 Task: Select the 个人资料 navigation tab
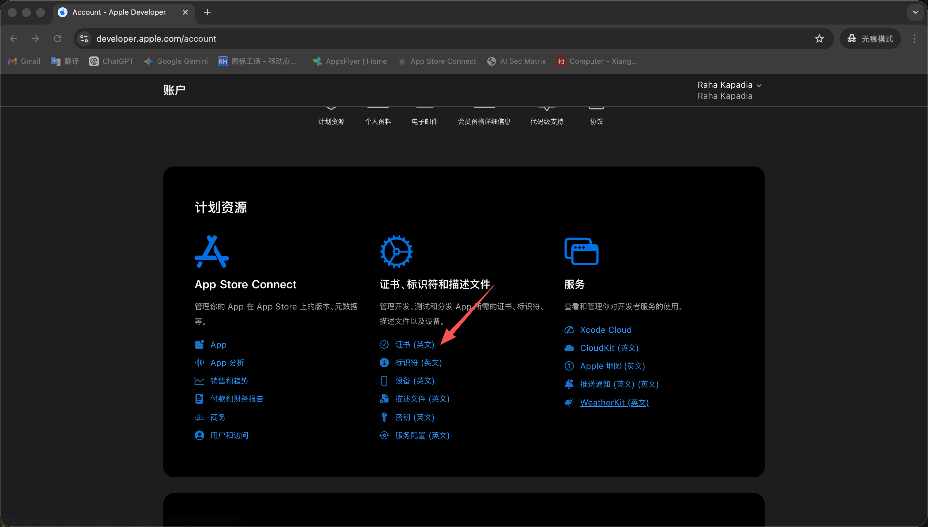pyautogui.click(x=378, y=121)
